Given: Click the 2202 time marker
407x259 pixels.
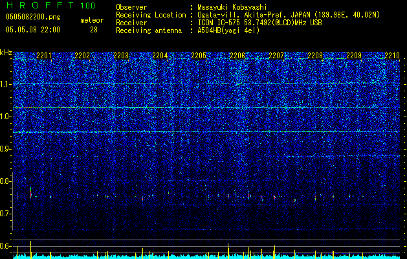Looking at the screenshot, I should (82, 55).
